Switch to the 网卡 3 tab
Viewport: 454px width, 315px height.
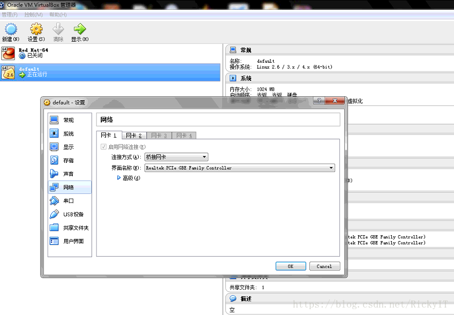(159, 136)
